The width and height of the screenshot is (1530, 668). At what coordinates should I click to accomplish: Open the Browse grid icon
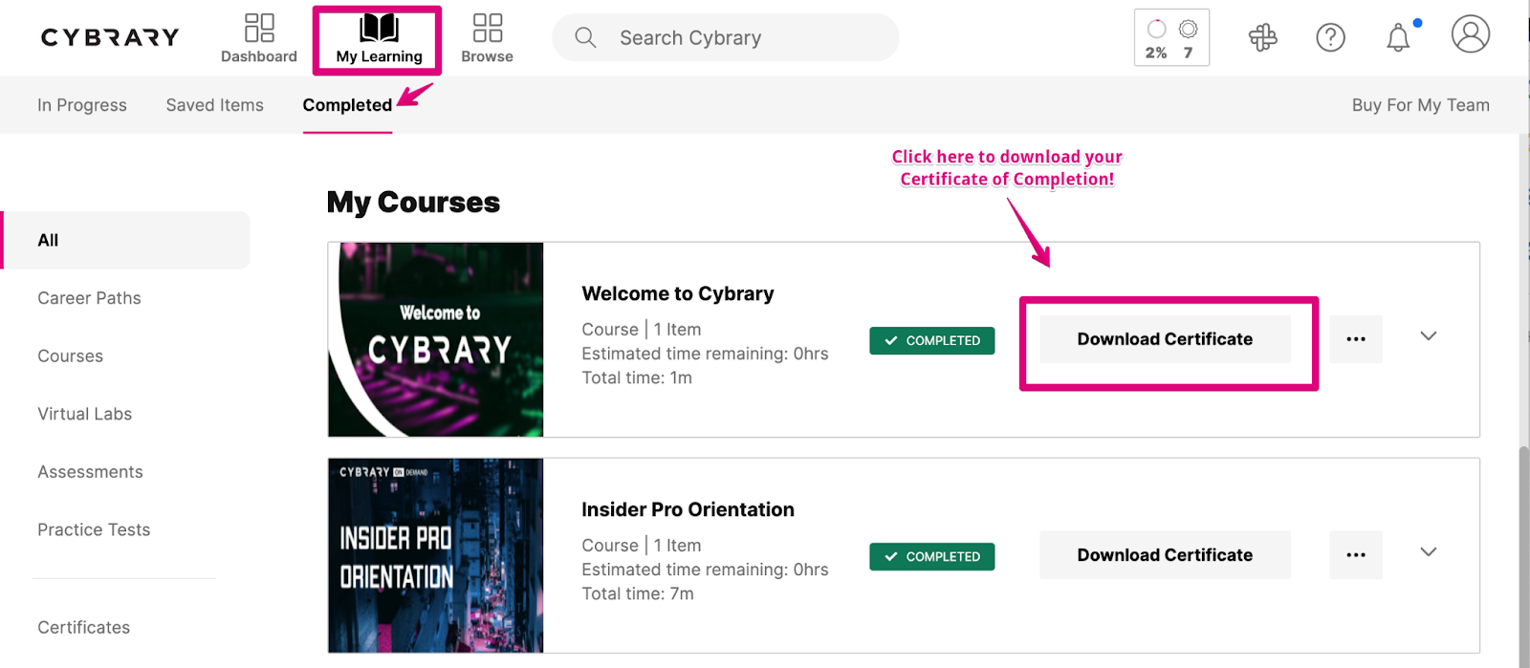click(488, 28)
